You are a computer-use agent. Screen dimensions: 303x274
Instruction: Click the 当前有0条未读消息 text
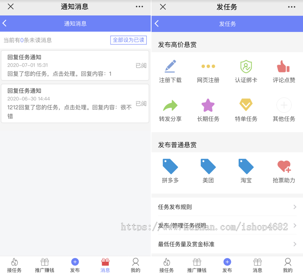(x=28, y=40)
